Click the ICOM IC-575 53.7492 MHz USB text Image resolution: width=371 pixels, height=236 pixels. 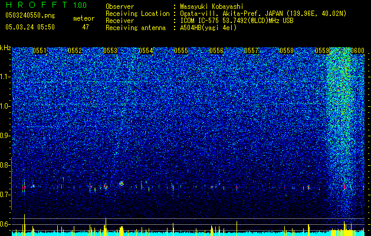click(237, 21)
